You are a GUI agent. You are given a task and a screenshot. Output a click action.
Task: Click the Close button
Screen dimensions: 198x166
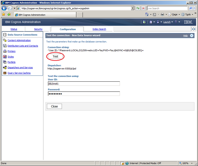(54, 106)
